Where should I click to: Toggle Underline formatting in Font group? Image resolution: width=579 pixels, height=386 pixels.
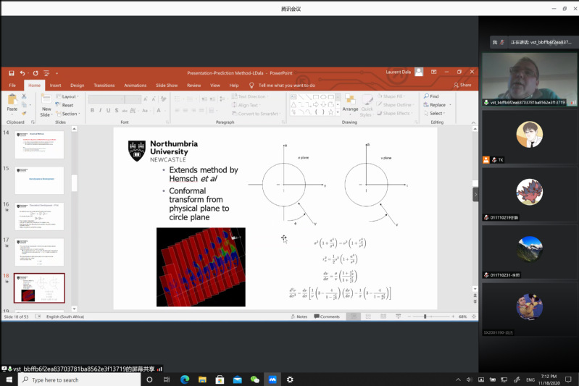[x=108, y=111]
